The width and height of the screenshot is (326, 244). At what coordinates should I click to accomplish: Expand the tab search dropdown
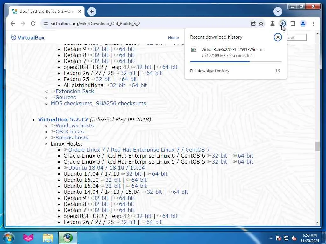278,11
